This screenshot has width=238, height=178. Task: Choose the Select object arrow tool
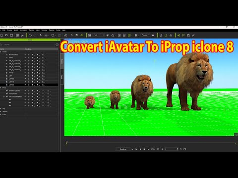(41, 35)
